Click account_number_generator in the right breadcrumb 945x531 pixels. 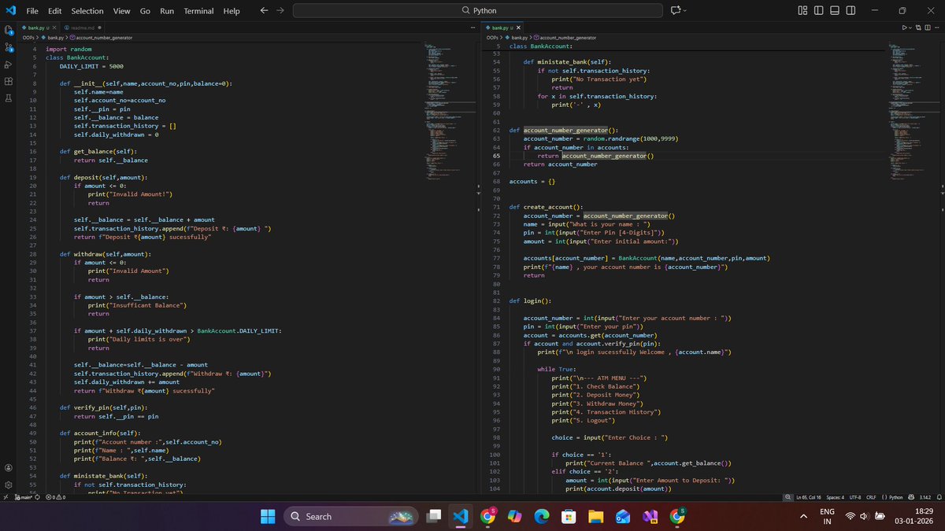coord(569,37)
